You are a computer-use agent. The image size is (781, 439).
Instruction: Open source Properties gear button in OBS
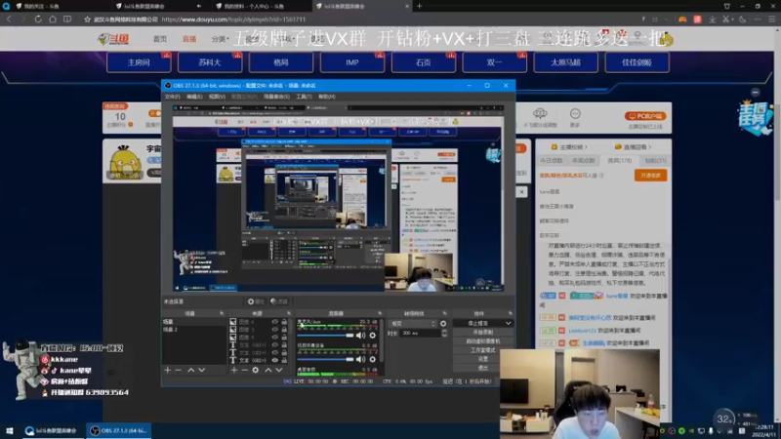pos(256,301)
